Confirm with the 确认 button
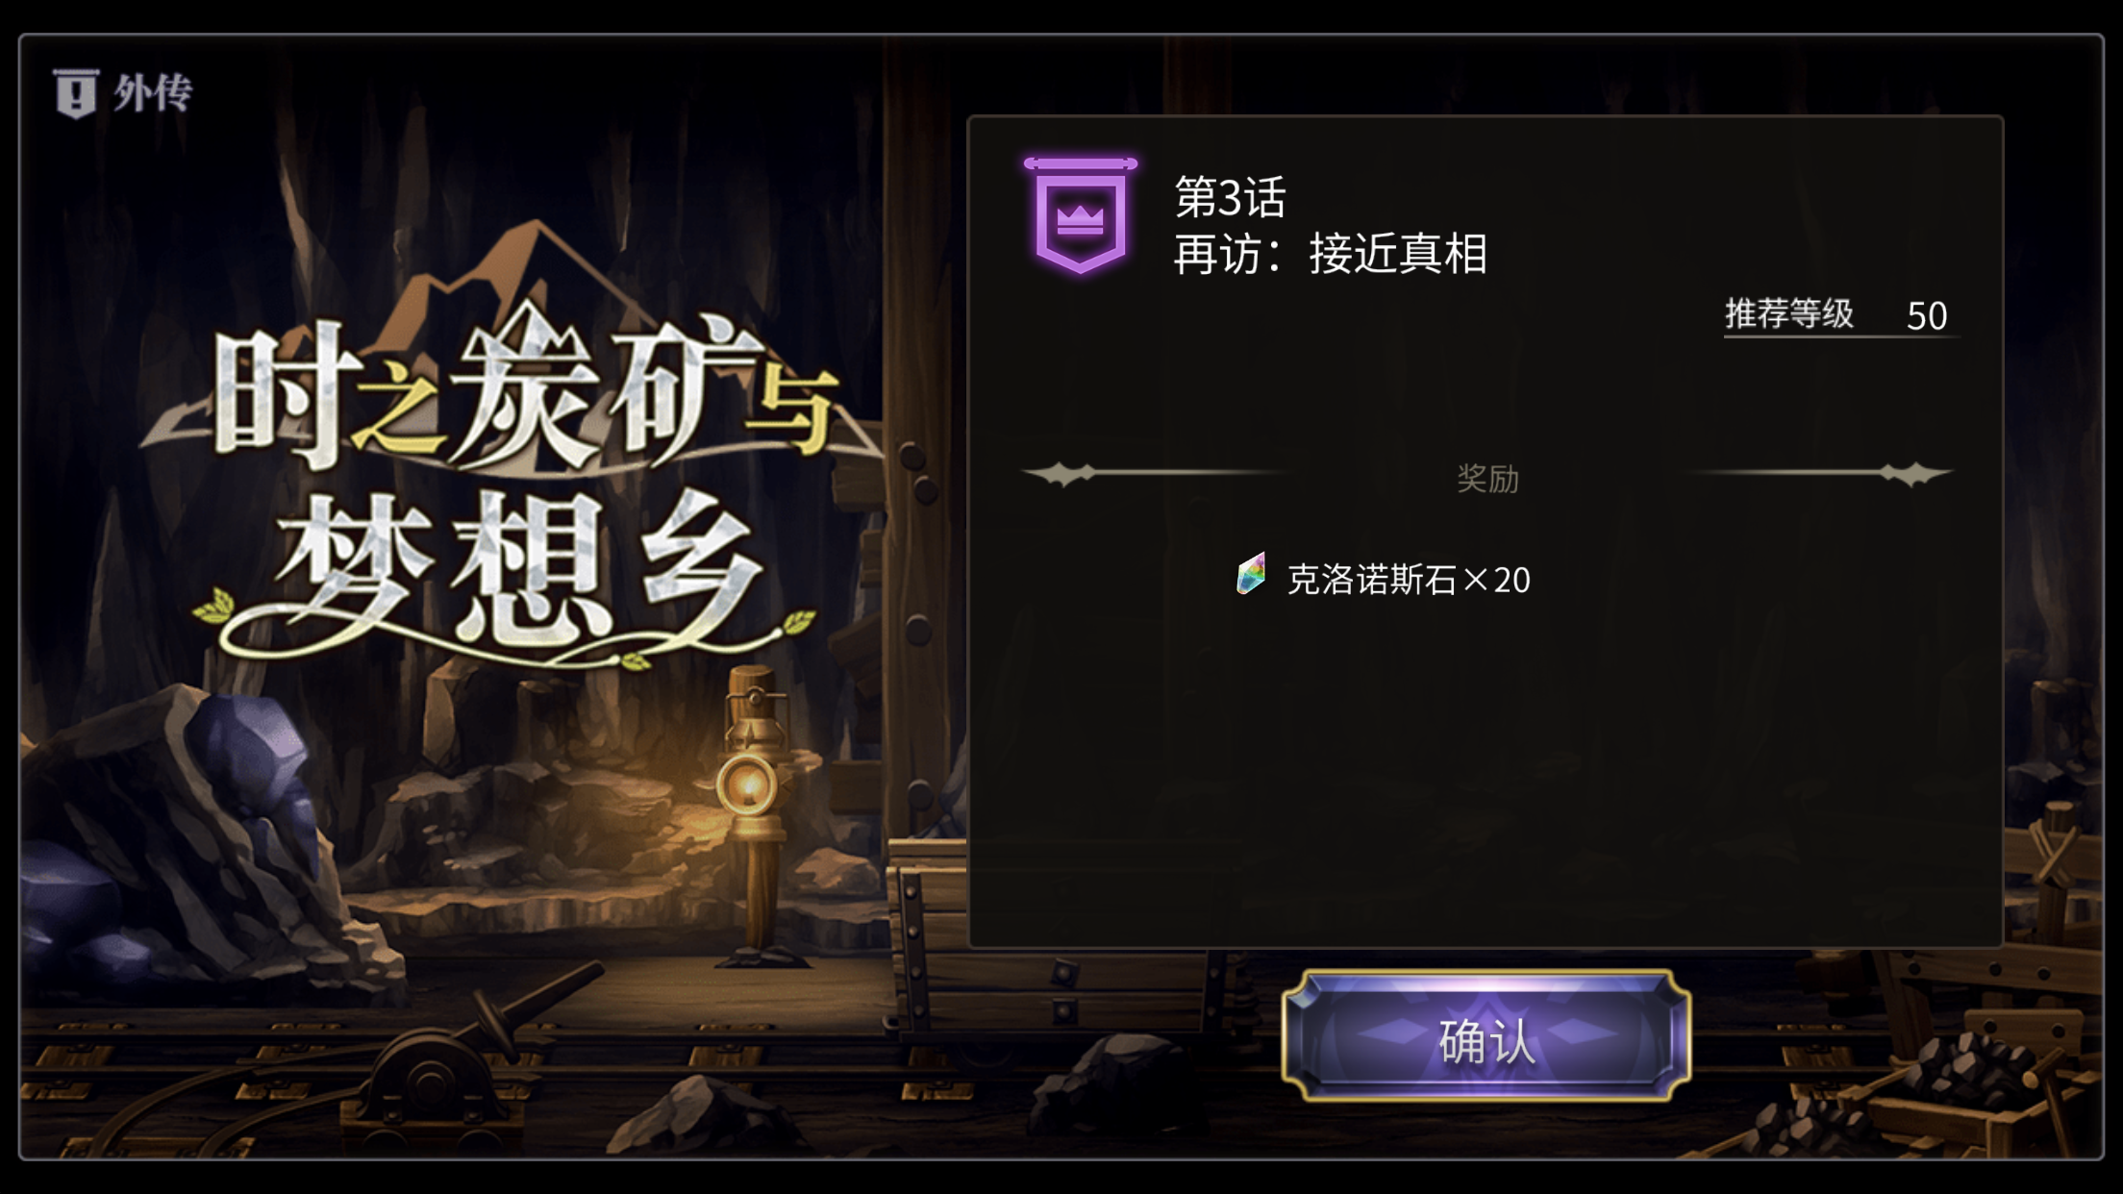Screen dimensions: 2123x1194 pyautogui.click(x=1486, y=1036)
